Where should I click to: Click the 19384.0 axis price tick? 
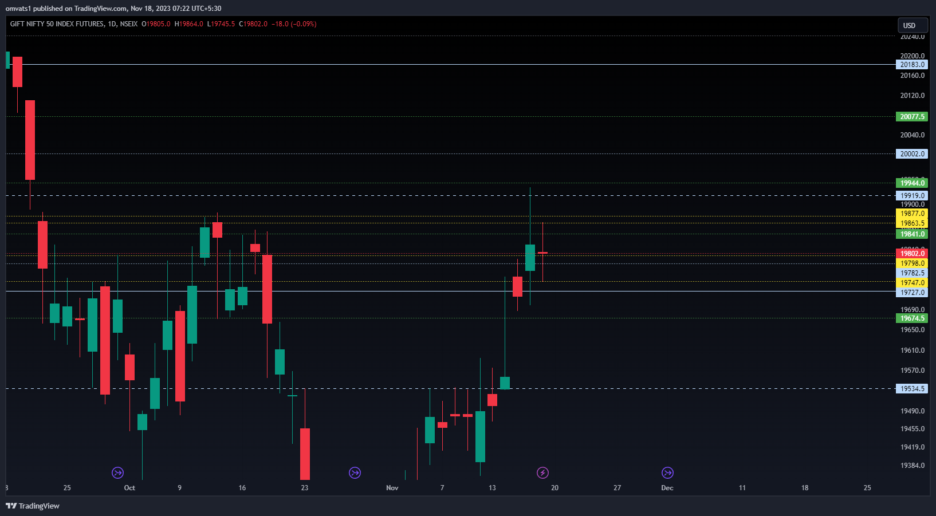click(x=912, y=466)
